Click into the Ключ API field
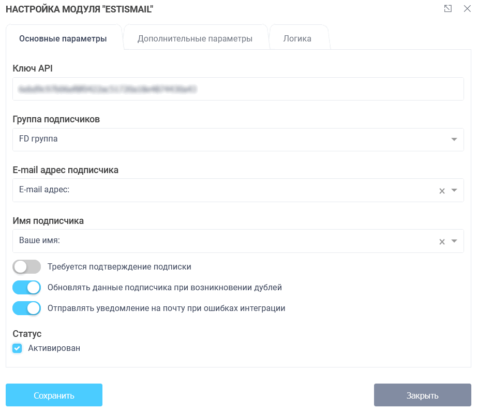477x410 pixels. pyautogui.click(x=238, y=89)
